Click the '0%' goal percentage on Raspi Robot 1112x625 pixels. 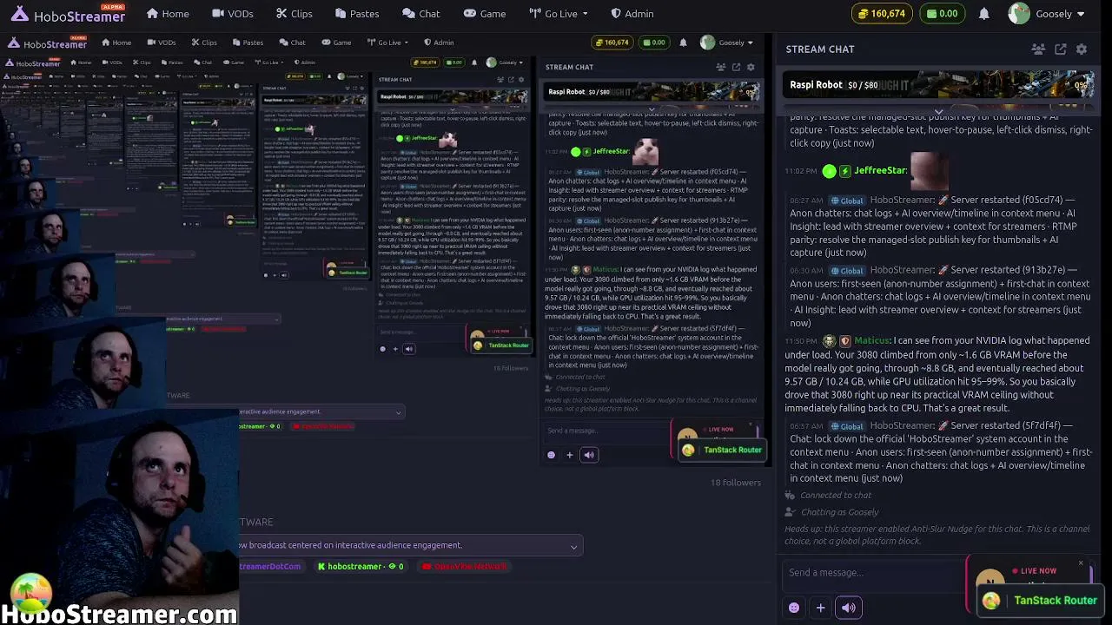pos(1082,85)
